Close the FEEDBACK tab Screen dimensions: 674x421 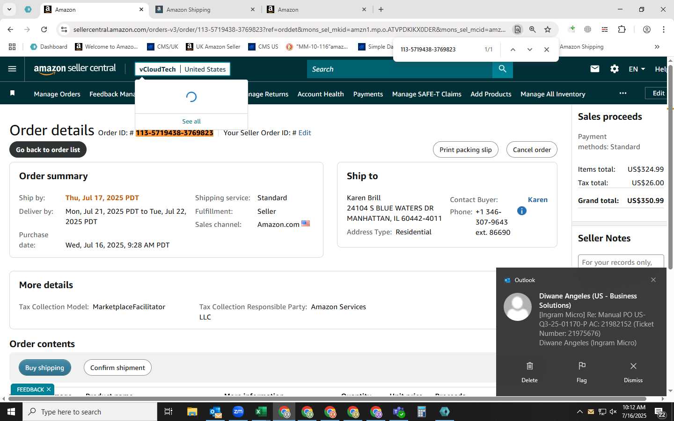click(x=49, y=389)
